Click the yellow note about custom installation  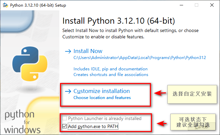[x=192, y=94]
